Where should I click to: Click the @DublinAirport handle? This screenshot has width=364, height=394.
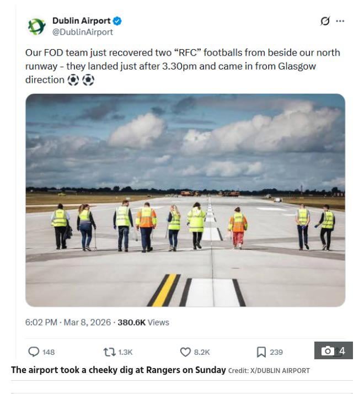(x=83, y=32)
